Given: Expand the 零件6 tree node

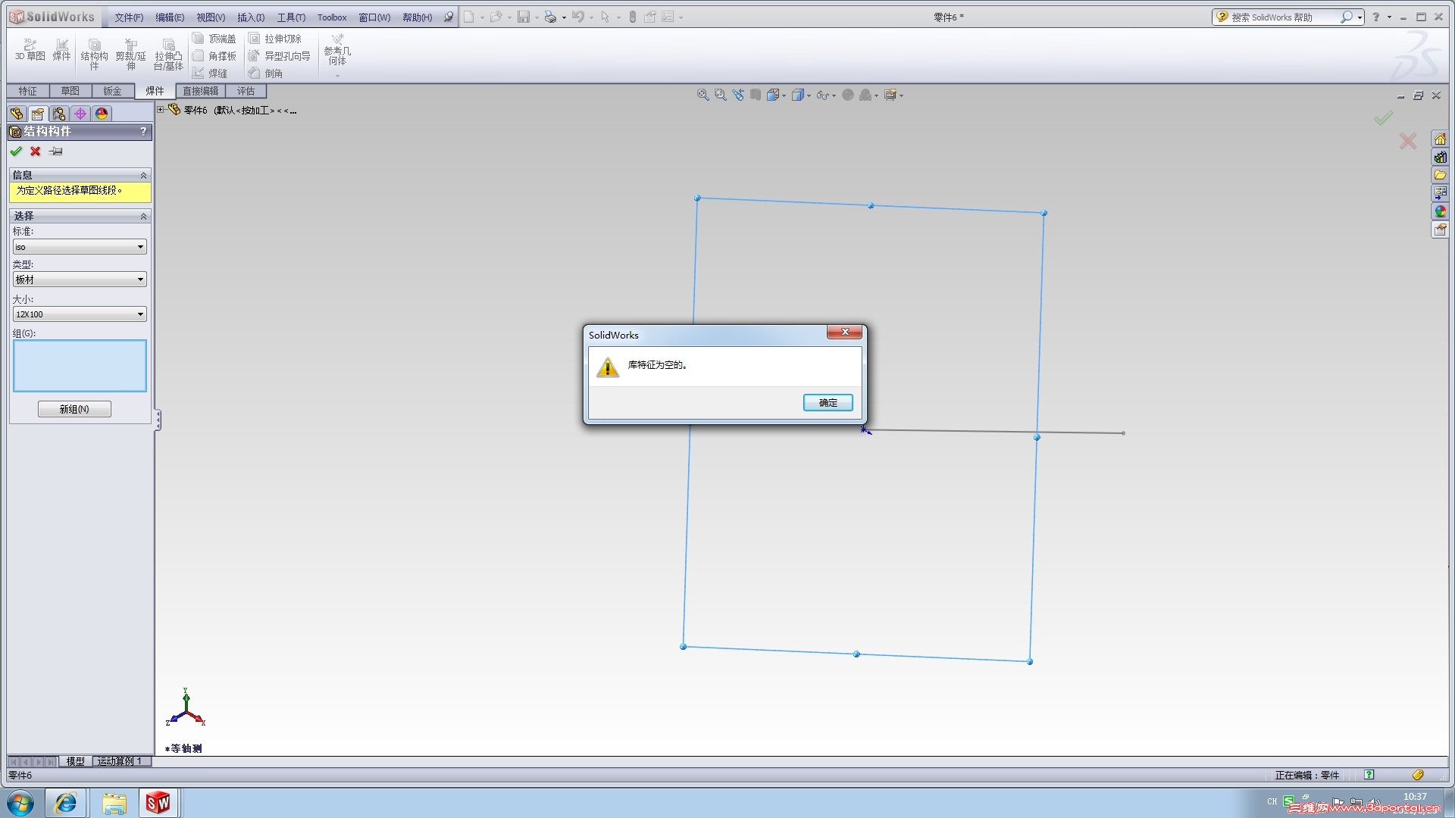Looking at the screenshot, I should click(x=161, y=110).
